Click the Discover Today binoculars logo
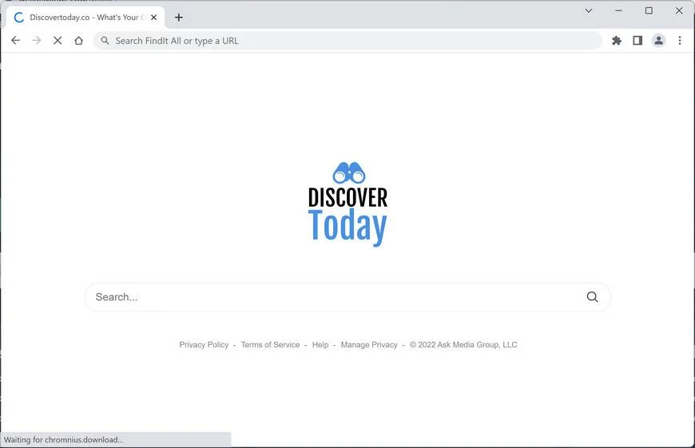 coord(348,204)
